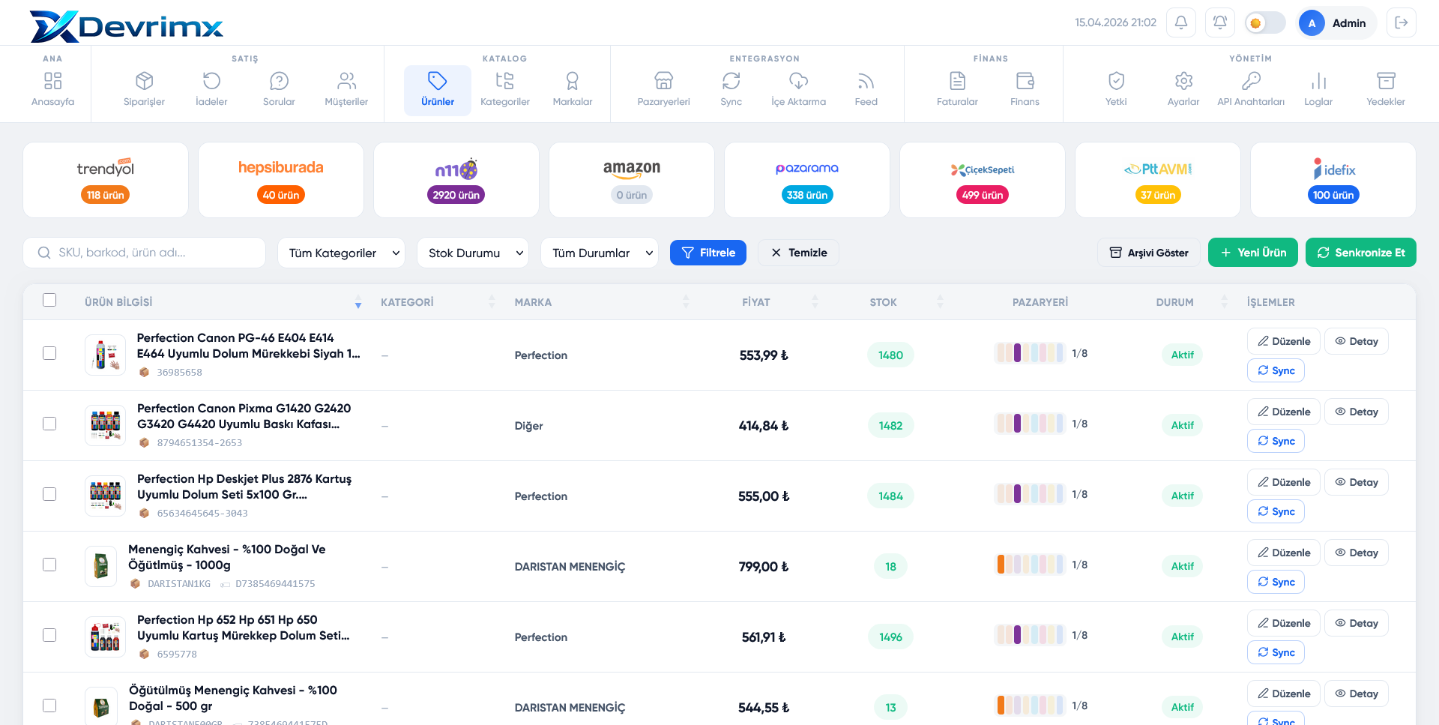Click the notification bell icon

[x=1180, y=22]
